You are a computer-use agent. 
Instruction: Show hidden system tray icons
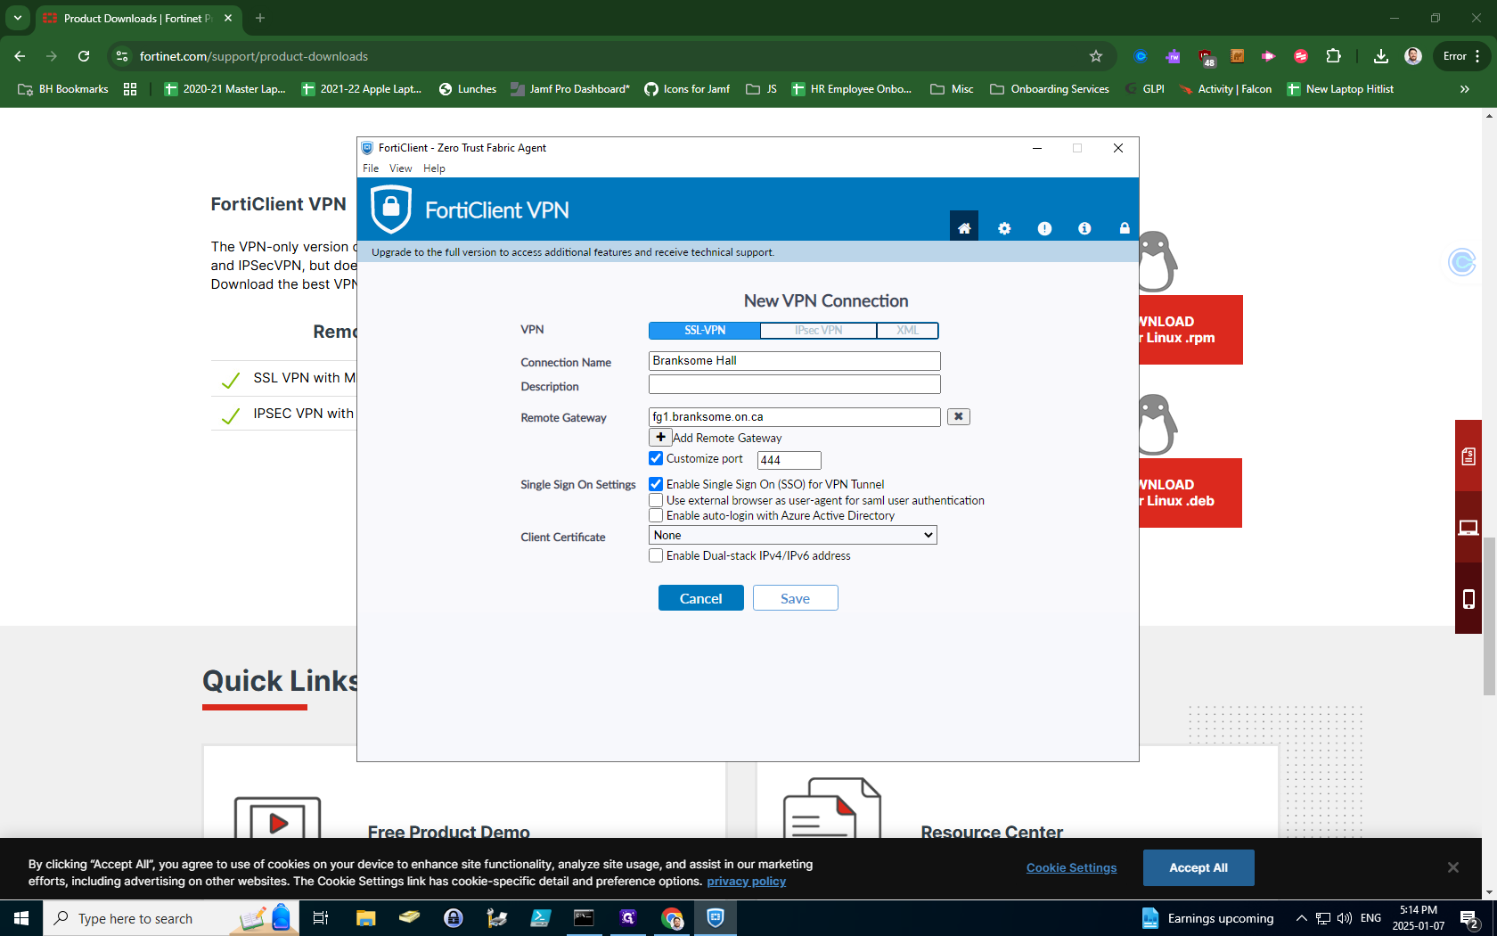pyautogui.click(x=1302, y=918)
